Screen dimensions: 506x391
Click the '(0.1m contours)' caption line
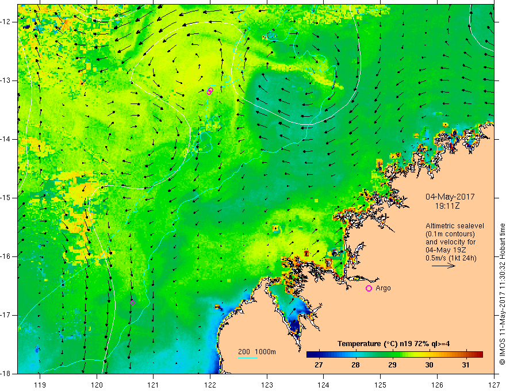pos(450,234)
